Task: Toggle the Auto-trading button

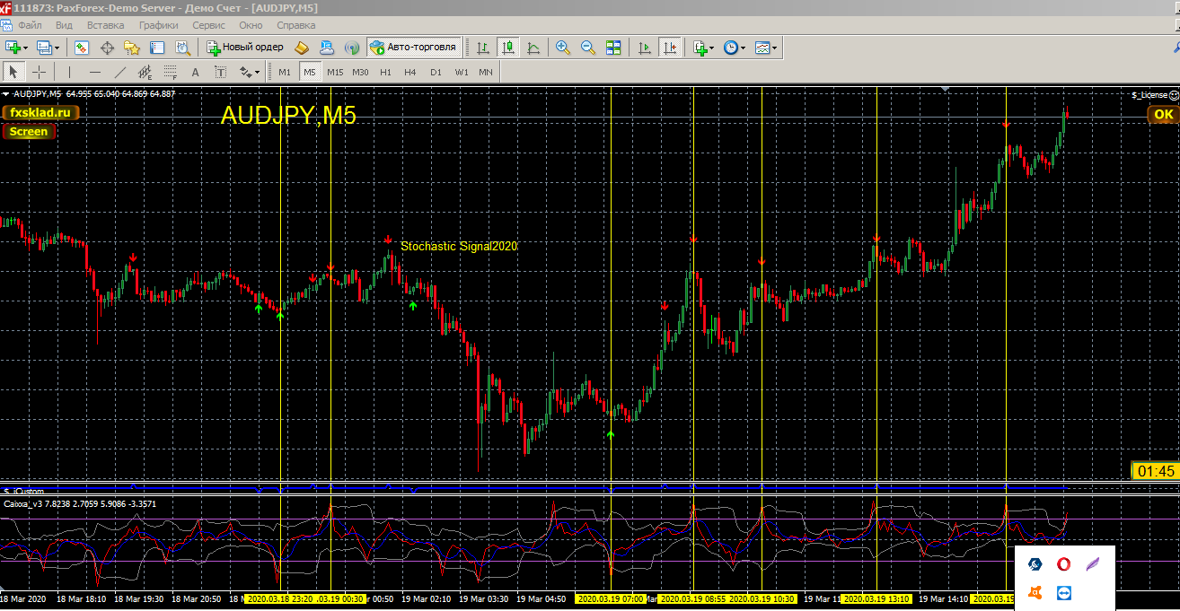Action: pyautogui.click(x=413, y=48)
